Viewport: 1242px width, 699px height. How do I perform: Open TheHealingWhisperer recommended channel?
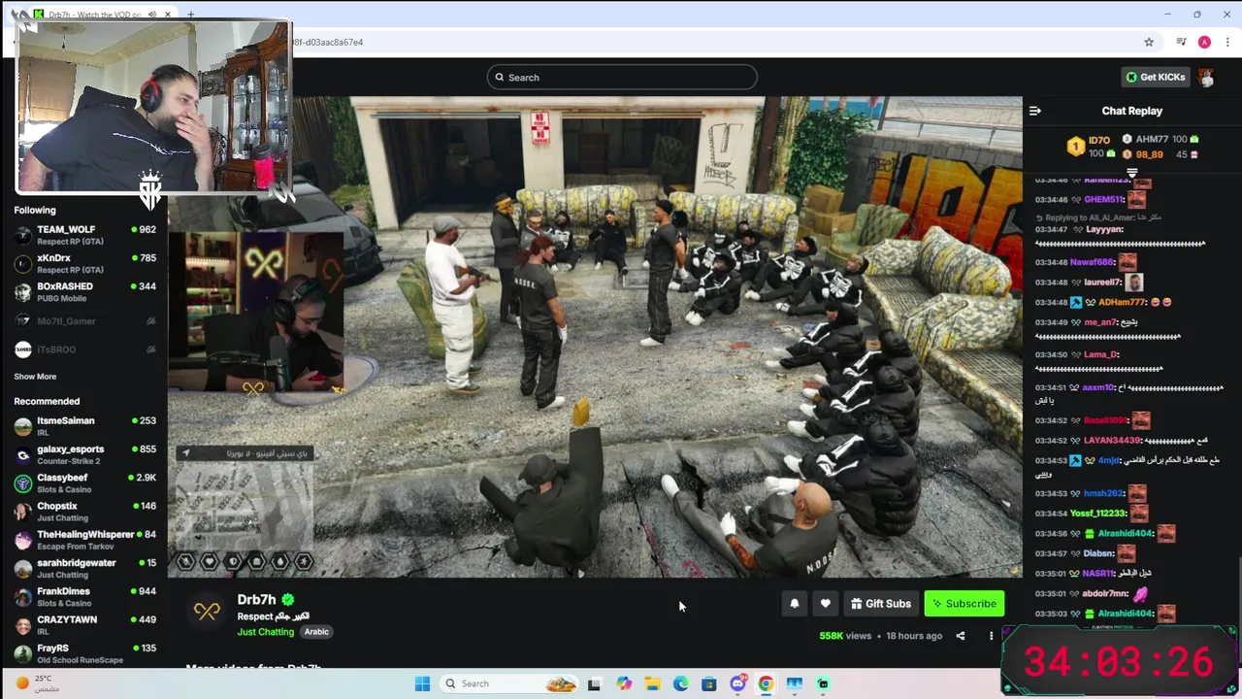point(85,540)
